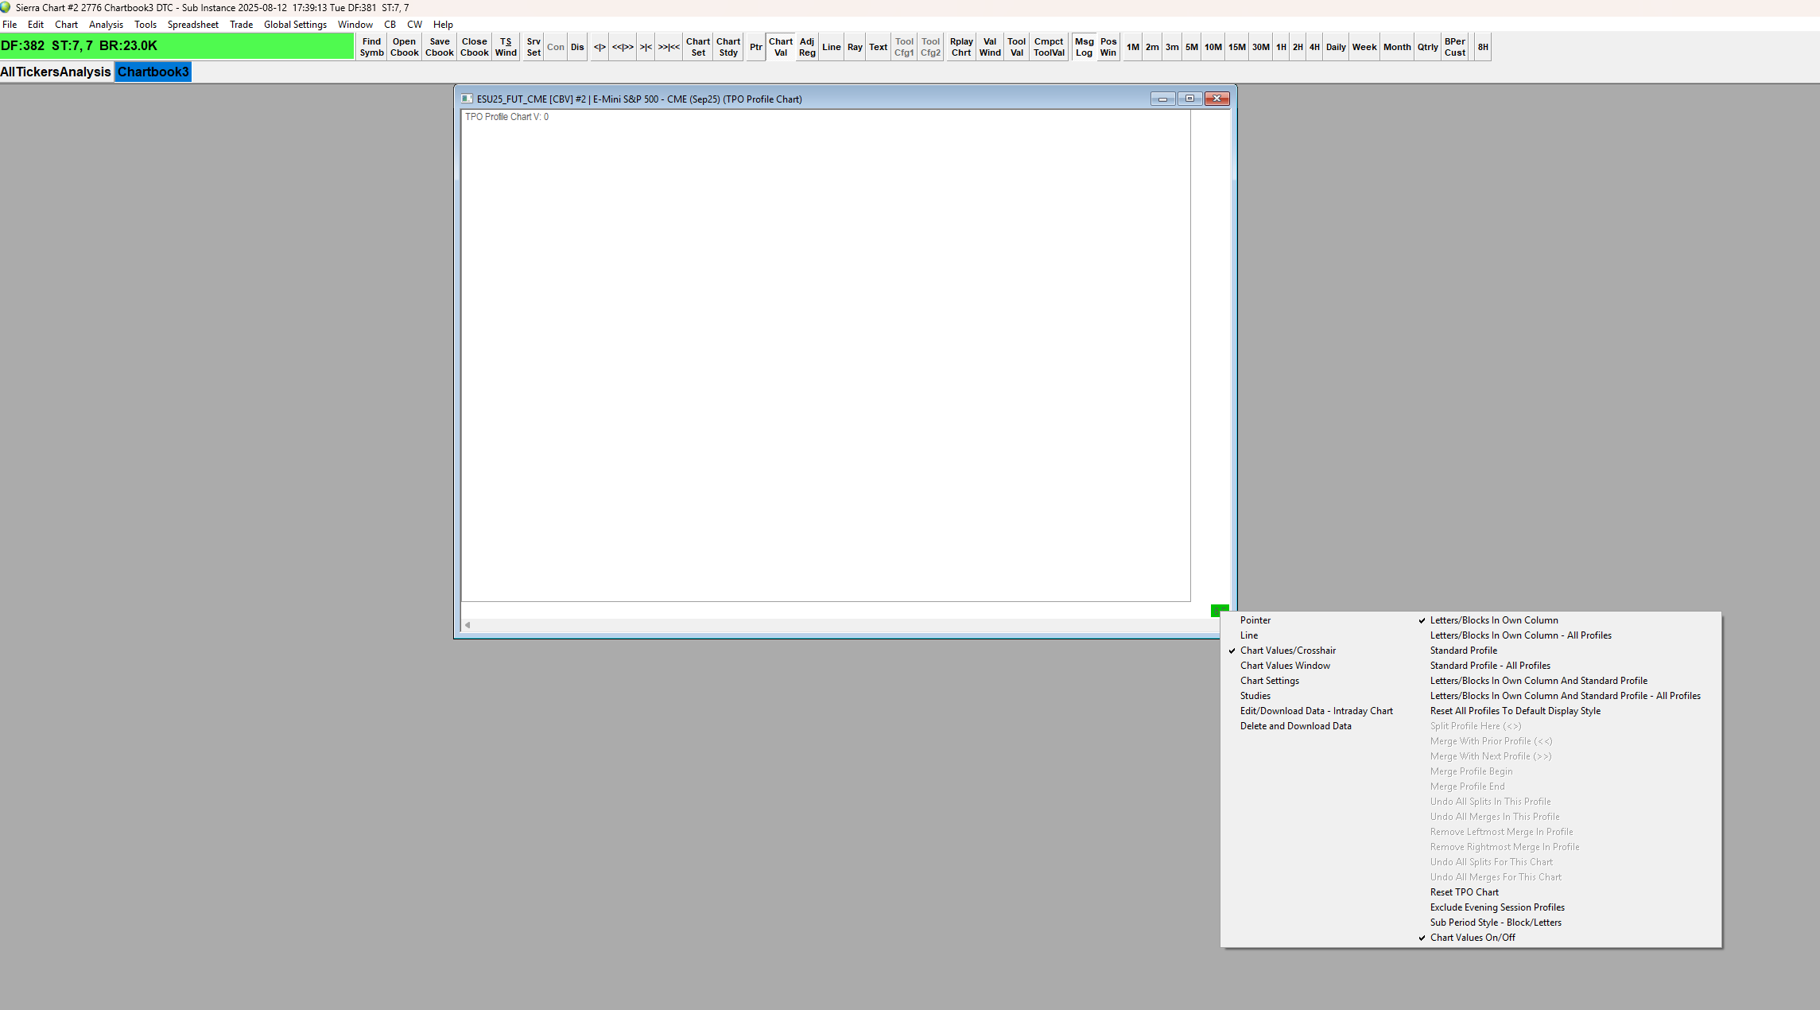This screenshot has height=1010, width=1820.
Task: Open the Msg Log window button
Action: [1084, 47]
